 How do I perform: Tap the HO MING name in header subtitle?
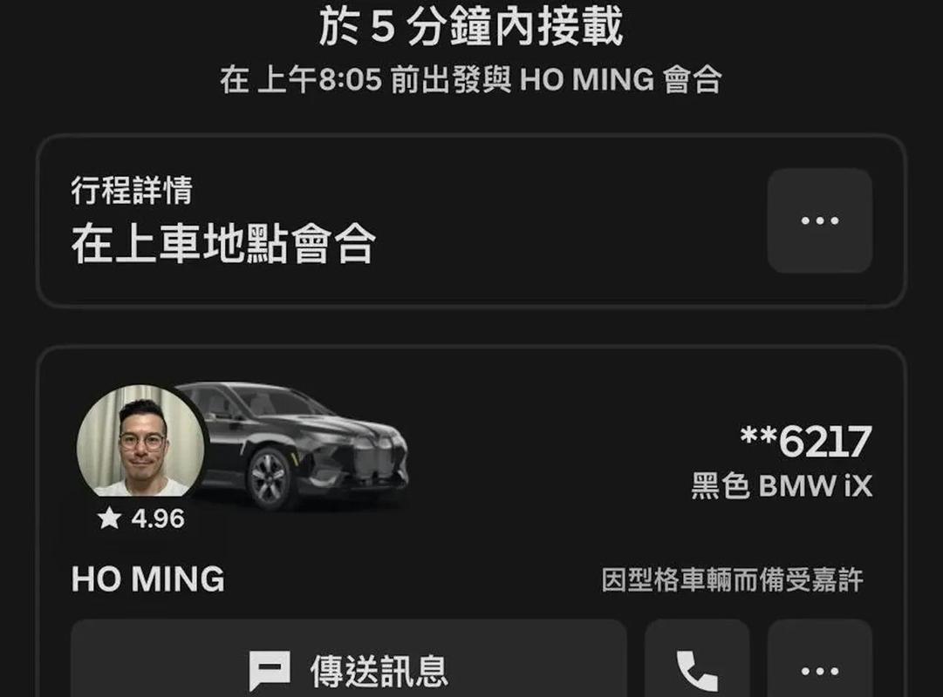[586, 79]
